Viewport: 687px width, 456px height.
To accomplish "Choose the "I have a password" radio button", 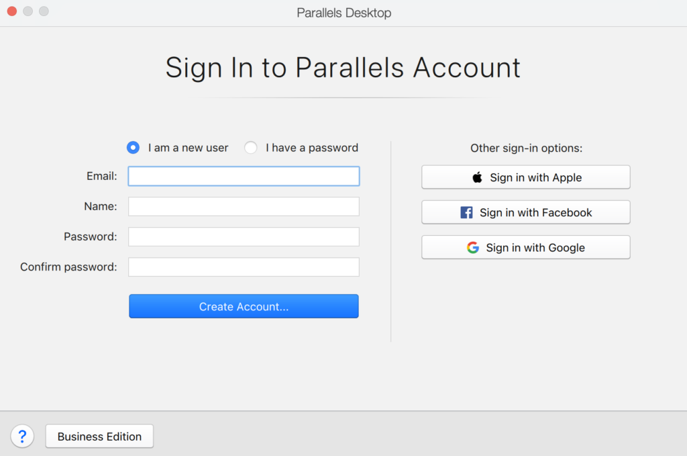I will coord(251,148).
